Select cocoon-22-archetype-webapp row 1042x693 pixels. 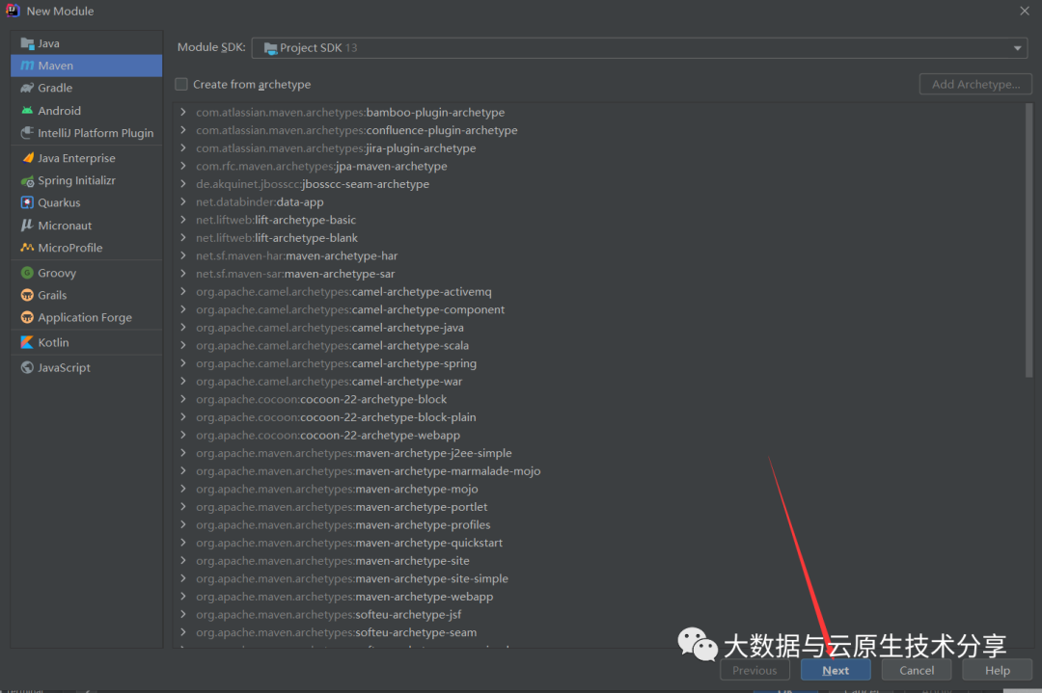599,435
